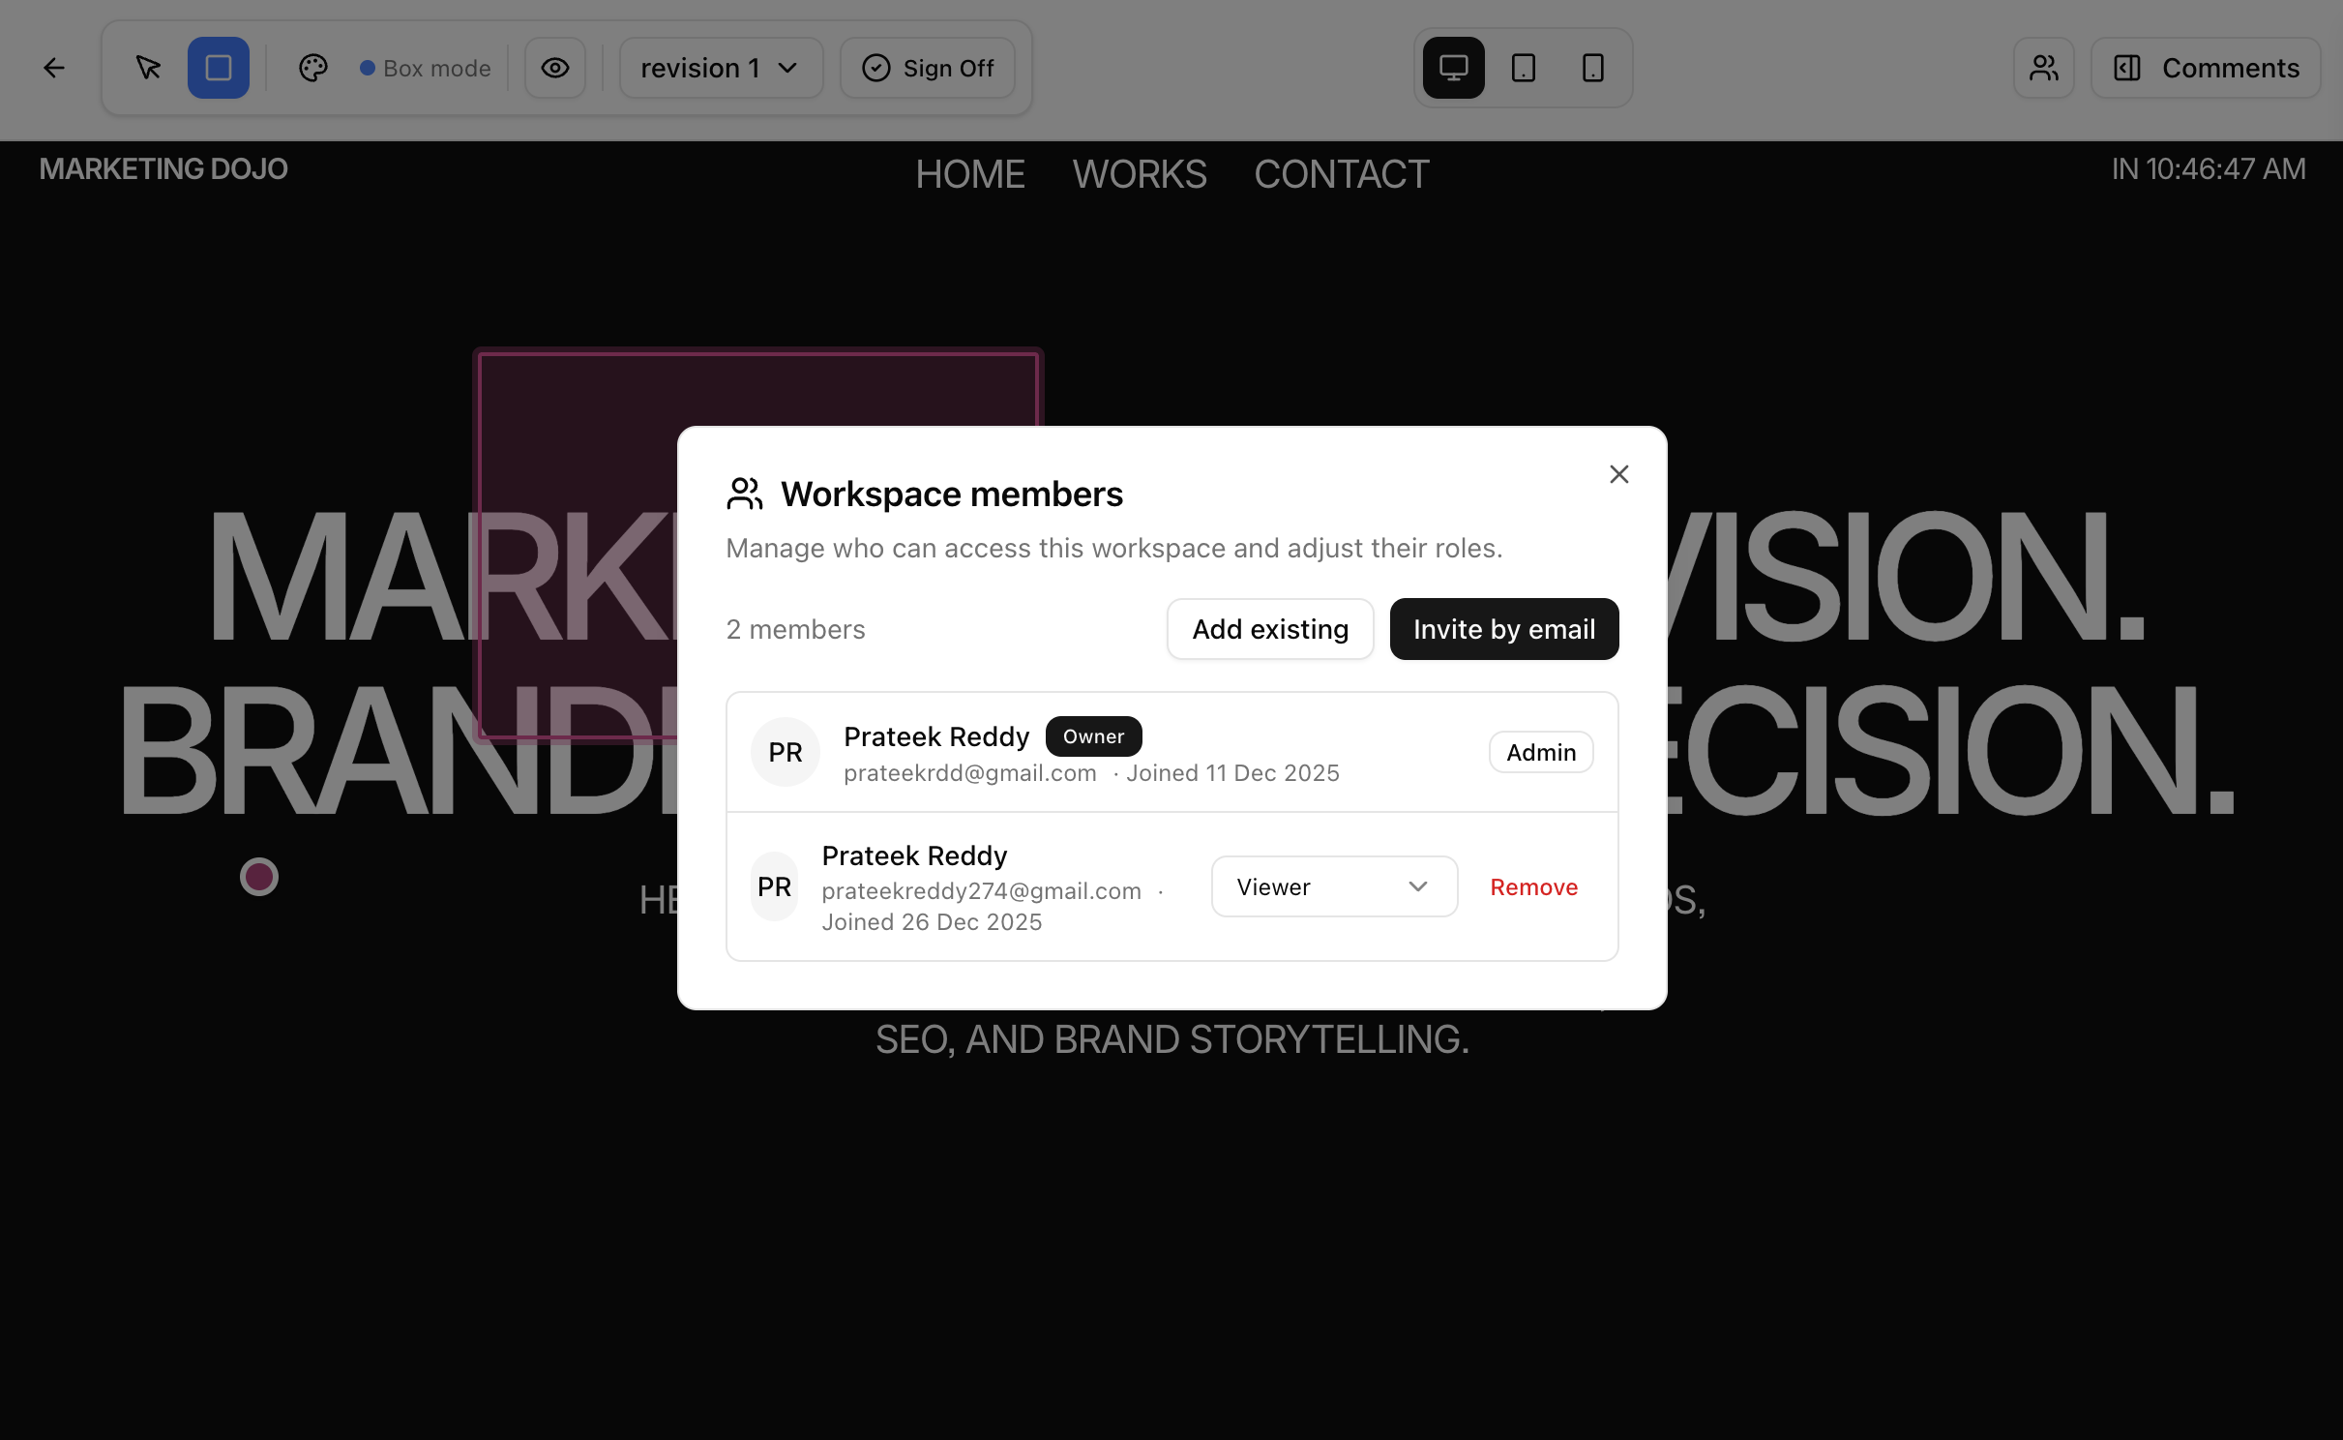Open workspace members via the people icon
The height and width of the screenshot is (1440, 2343).
2043,67
